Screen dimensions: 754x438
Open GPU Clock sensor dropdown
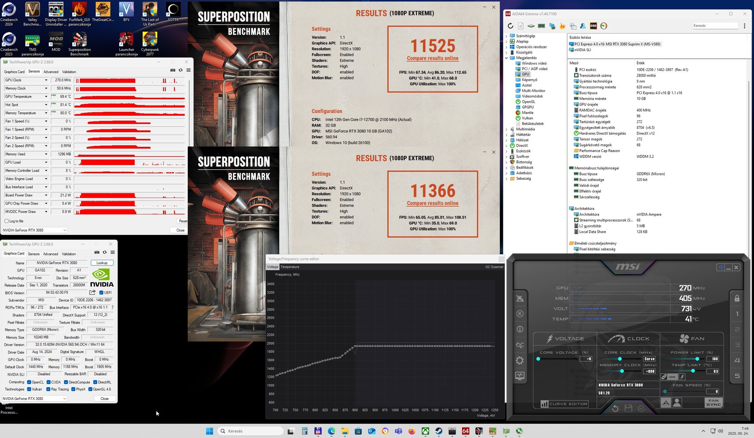[46, 80]
